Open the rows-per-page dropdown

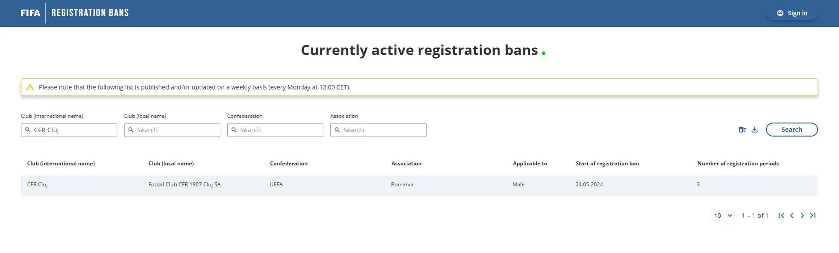(x=722, y=216)
